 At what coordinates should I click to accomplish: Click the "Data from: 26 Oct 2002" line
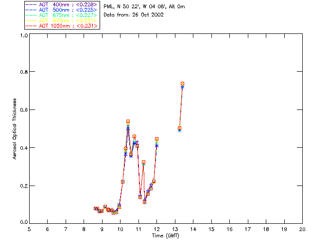tap(134, 15)
